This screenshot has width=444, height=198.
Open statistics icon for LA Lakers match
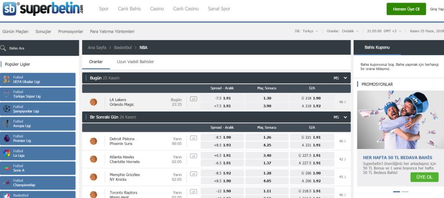[x=193, y=99]
